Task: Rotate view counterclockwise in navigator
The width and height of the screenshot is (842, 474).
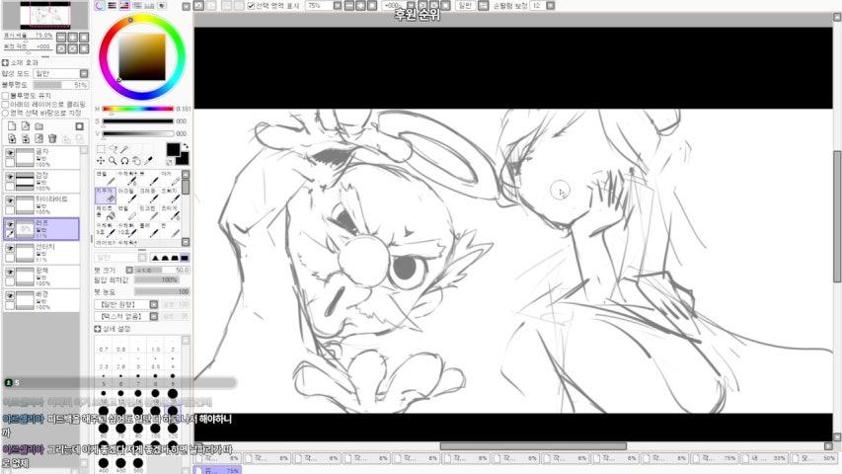Action: (61, 48)
